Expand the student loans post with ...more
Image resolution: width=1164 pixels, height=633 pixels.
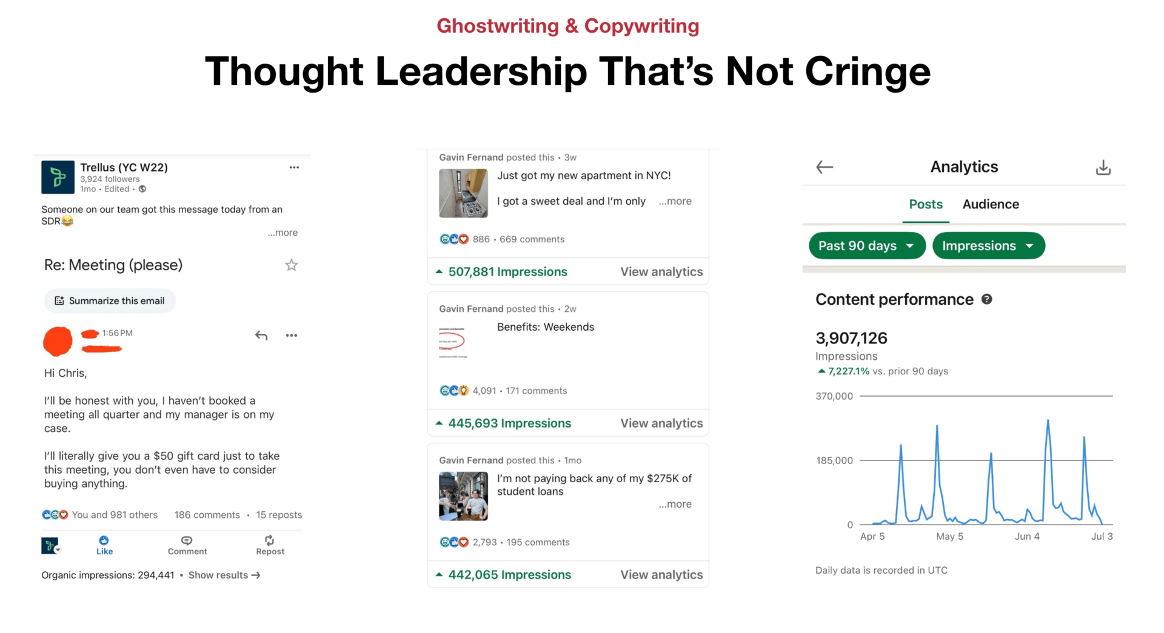click(x=675, y=504)
